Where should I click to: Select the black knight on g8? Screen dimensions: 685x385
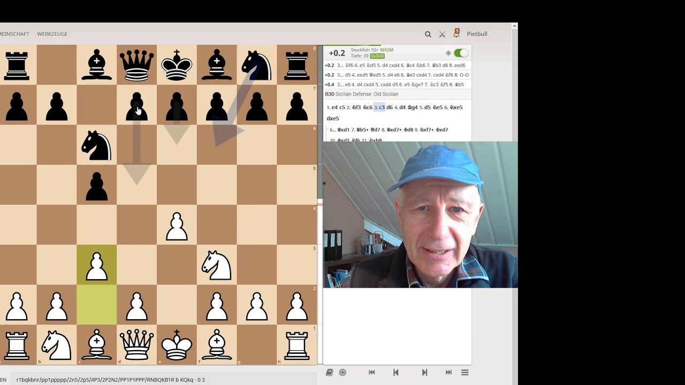click(x=257, y=65)
